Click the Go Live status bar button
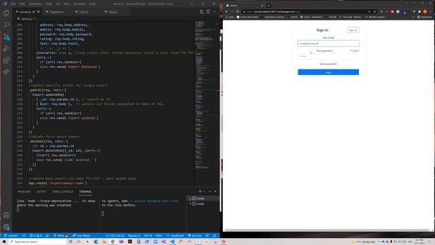The width and height of the screenshot is (435, 245). click(x=195, y=235)
